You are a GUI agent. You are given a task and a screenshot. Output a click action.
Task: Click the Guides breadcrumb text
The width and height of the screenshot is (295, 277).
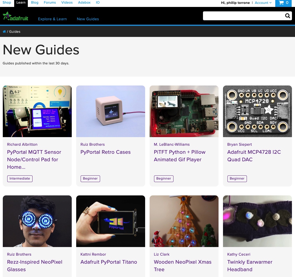point(15,32)
